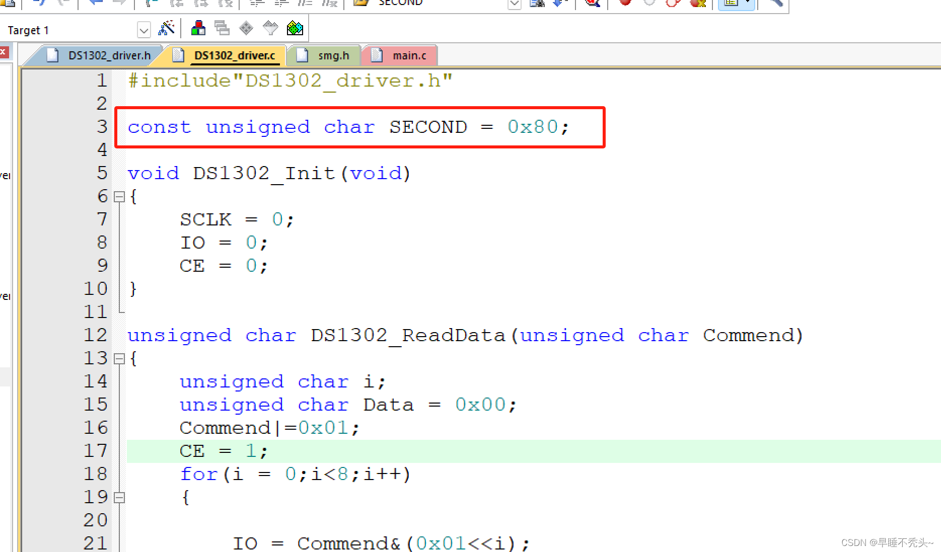Click the SCLK = 0; statement
This screenshot has height=552, width=941.
pos(237,219)
